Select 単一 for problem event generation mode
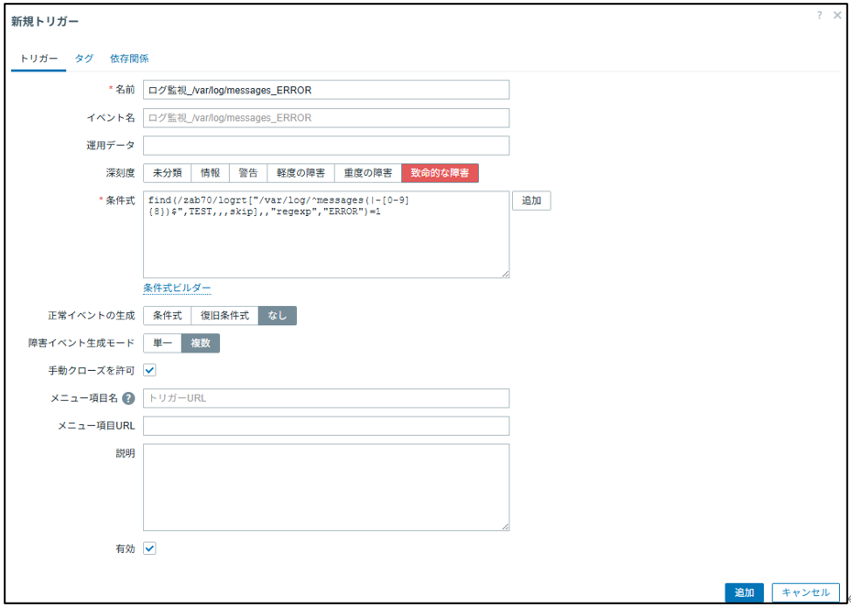The height and width of the screenshot is (608, 851). tap(162, 343)
